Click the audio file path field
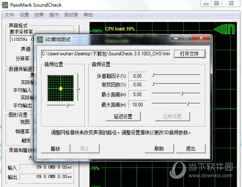Screen dimensions: 242x187 tap(106, 54)
